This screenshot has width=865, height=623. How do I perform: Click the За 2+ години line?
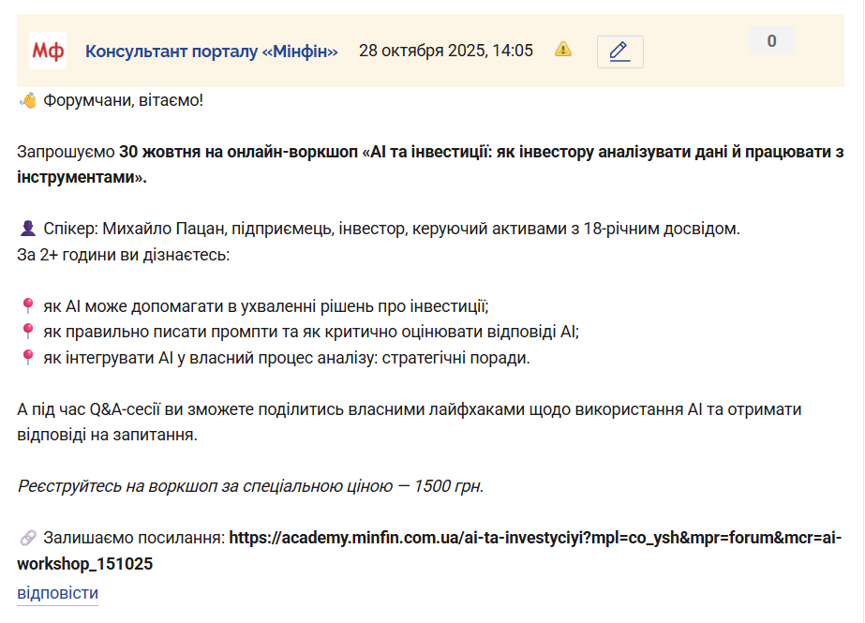[x=123, y=255]
